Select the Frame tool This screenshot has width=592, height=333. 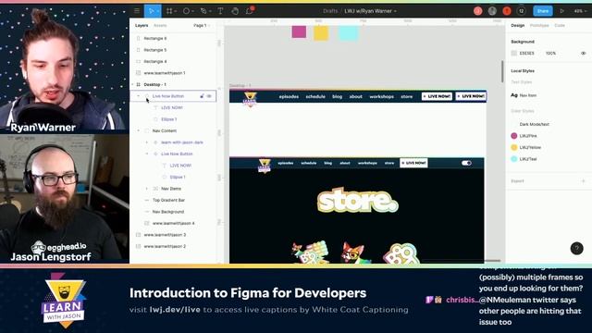click(x=169, y=11)
